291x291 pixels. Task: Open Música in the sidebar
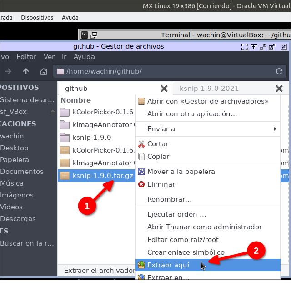point(12,183)
